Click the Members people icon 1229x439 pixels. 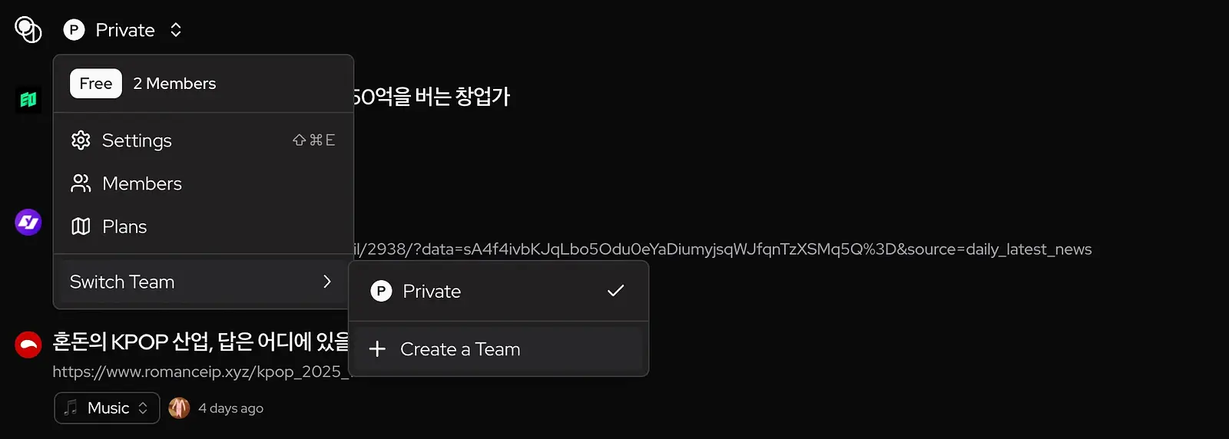[x=81, y=183]
